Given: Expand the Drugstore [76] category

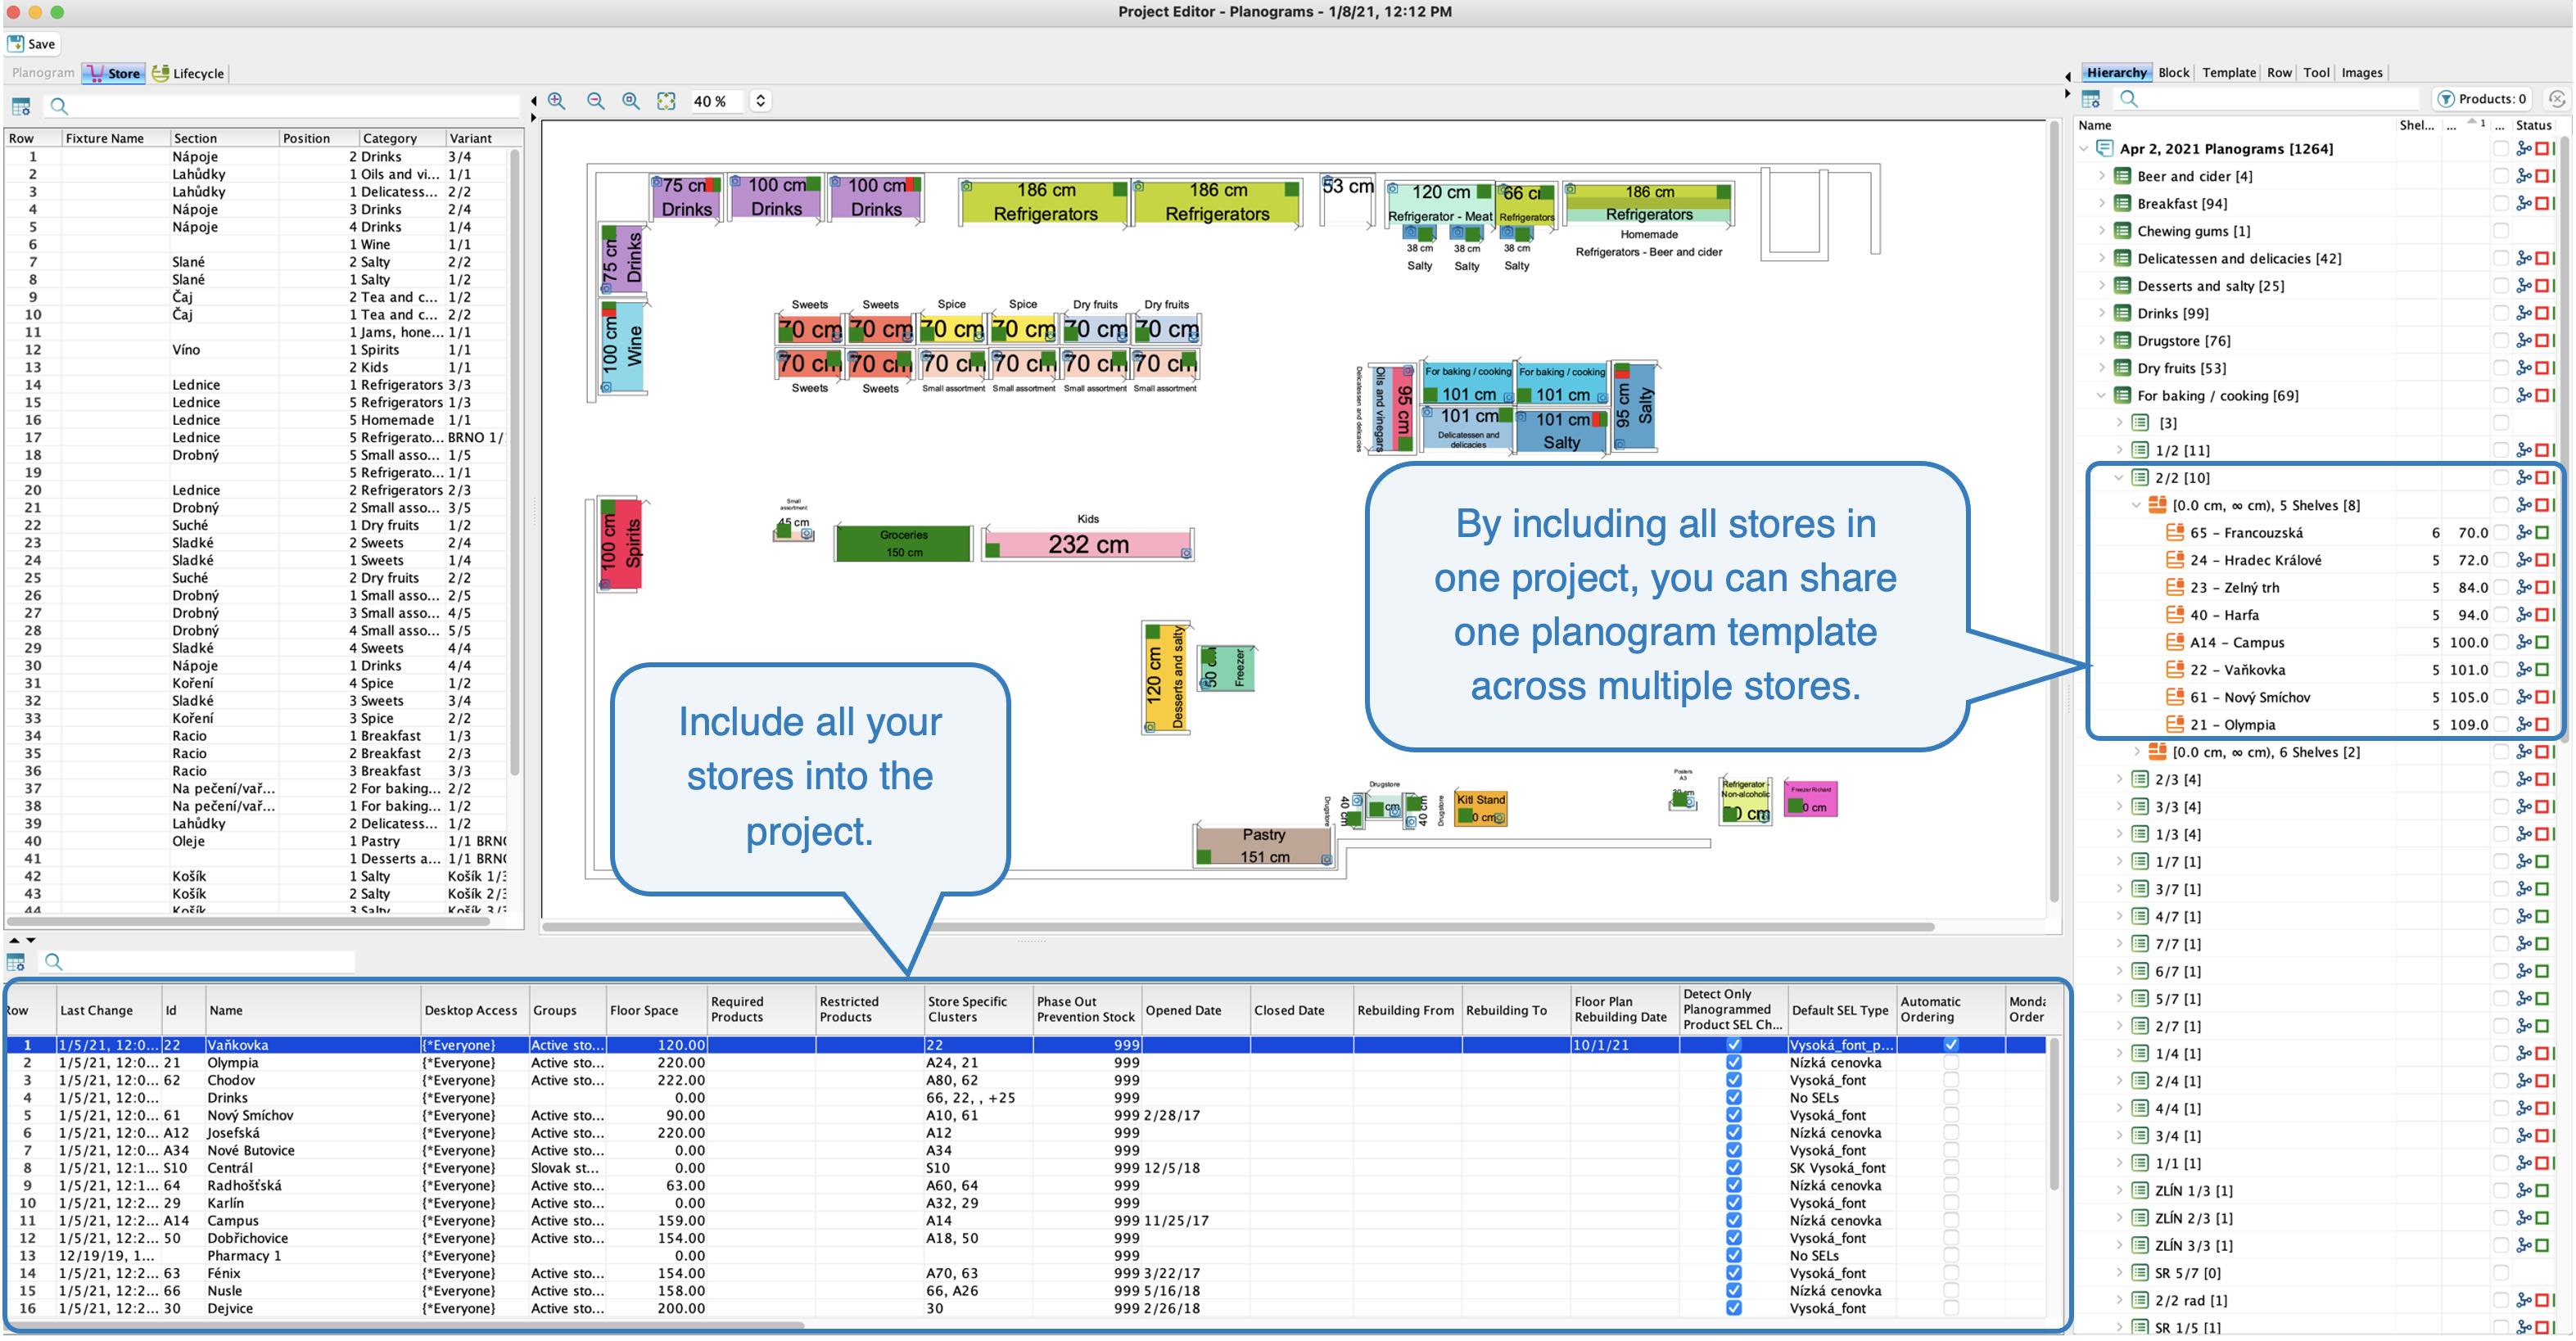Looking at the screenshot, I should click(2101, 341).
